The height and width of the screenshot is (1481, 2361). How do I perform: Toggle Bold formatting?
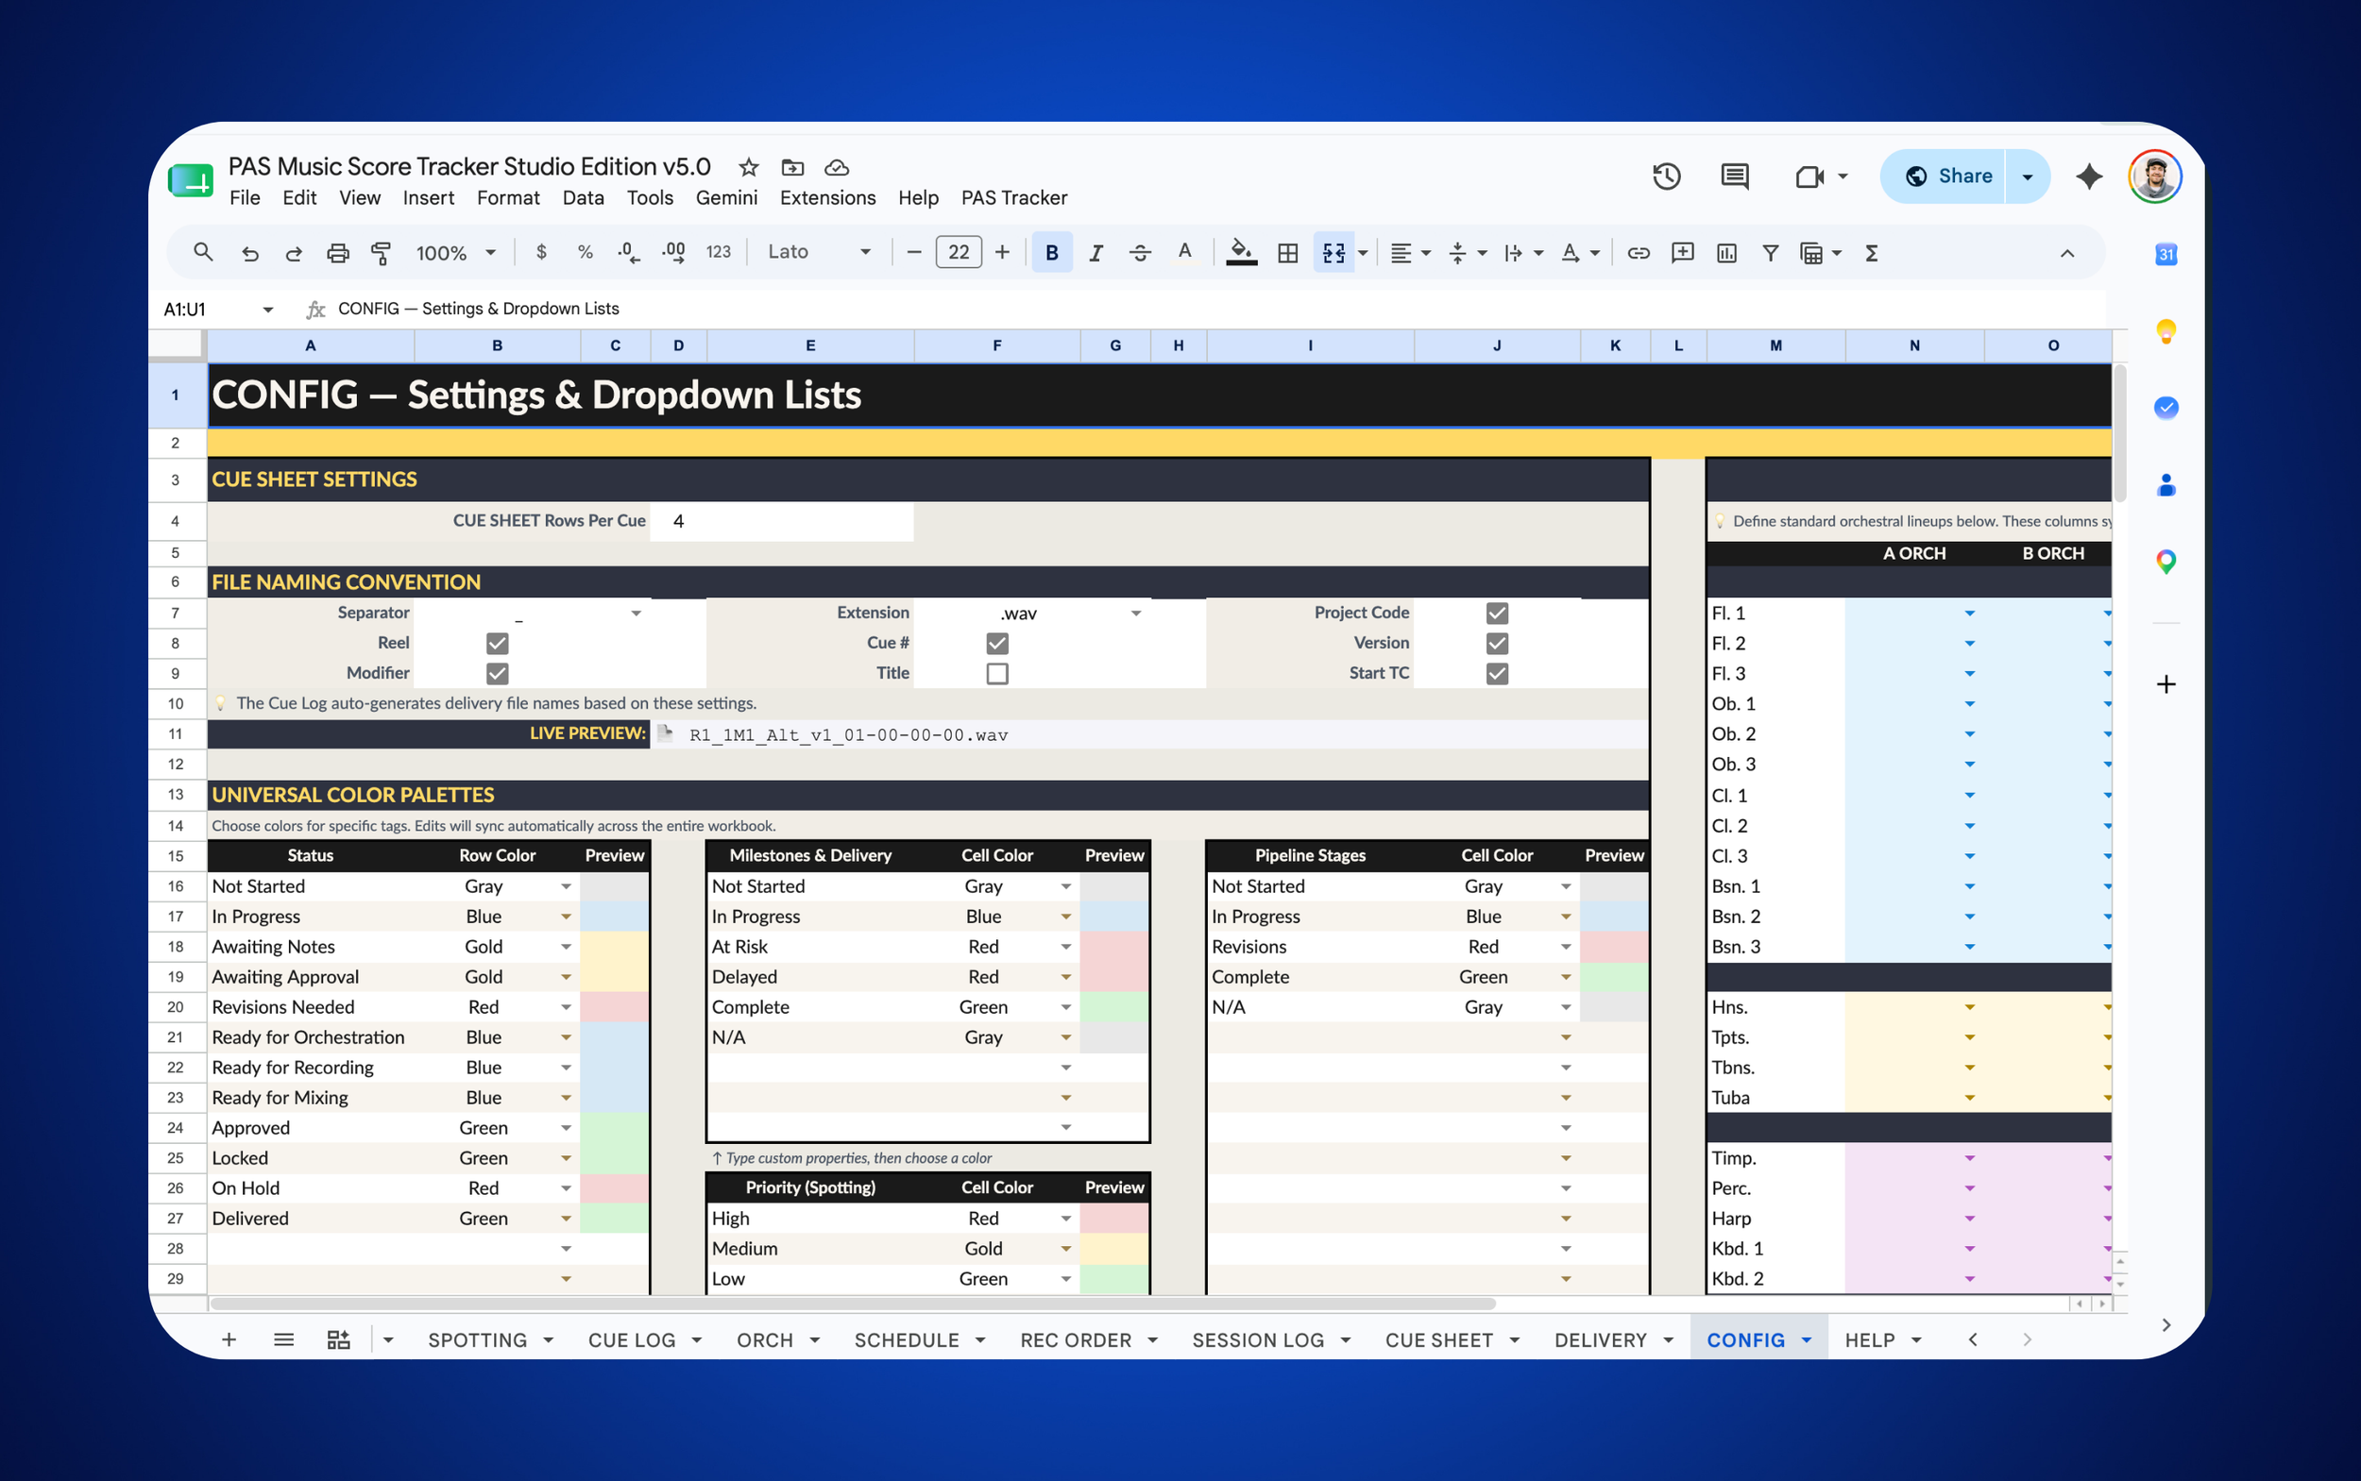coord(1052,253)
